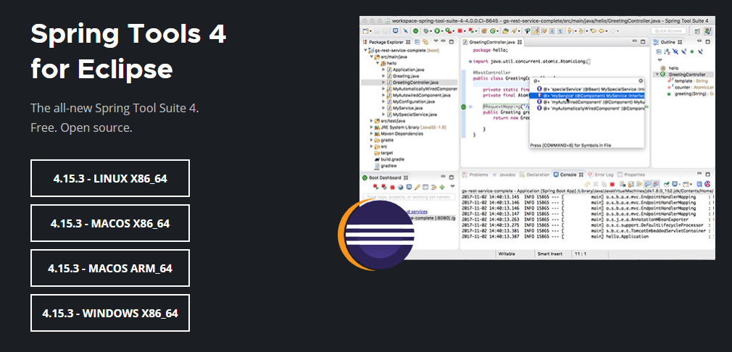The image size is (732, 352).
Task: Select 'hello' package in Outline
Action: click(x=670, y=68)
